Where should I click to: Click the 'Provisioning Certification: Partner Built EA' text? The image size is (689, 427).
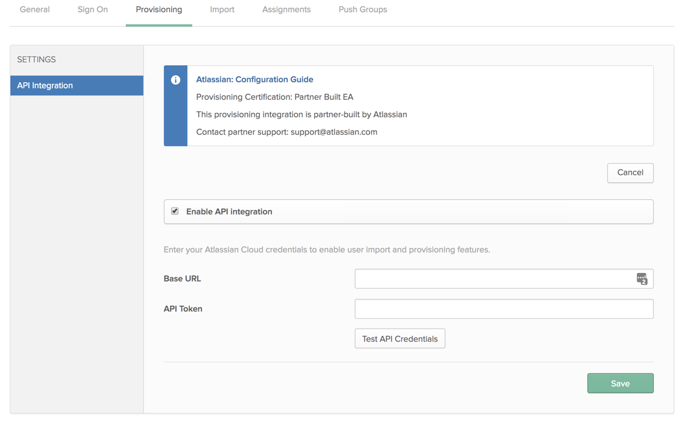(274, 97)
